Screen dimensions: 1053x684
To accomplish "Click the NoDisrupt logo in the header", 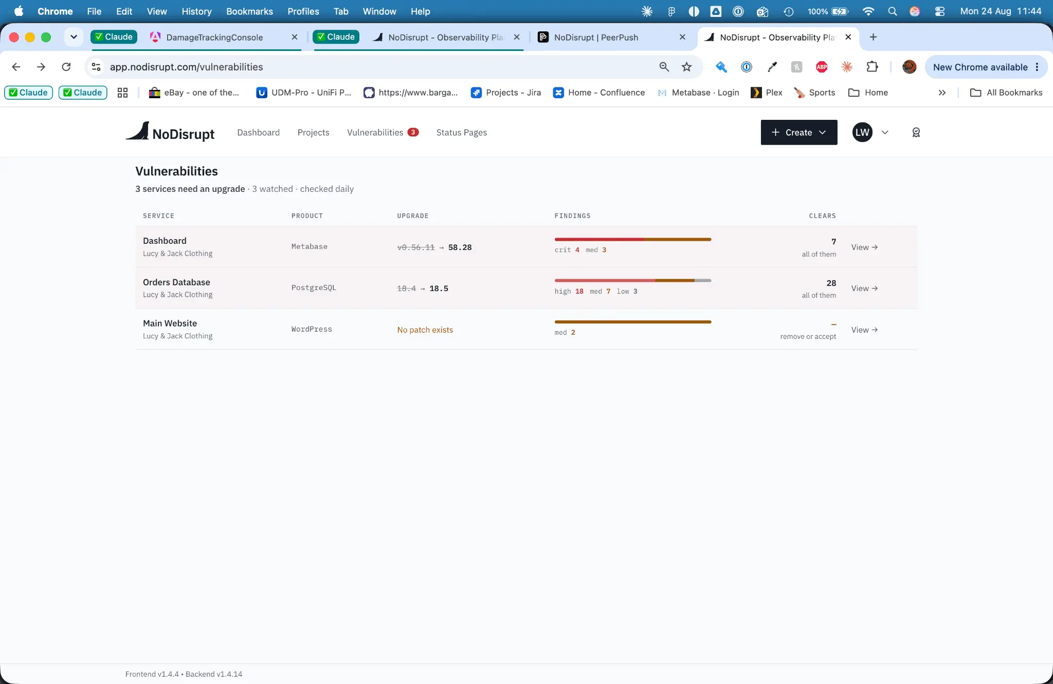I will (170, 132).
